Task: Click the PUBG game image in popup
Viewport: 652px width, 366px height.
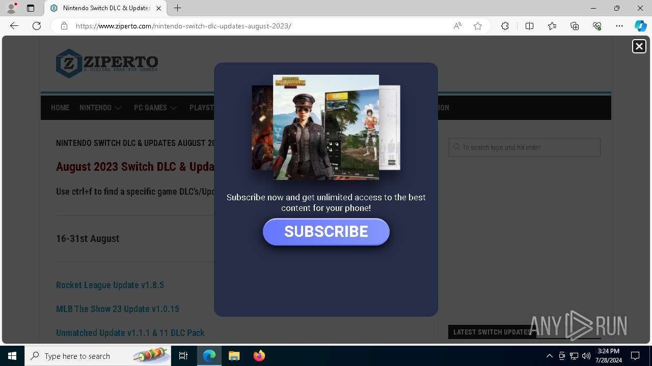Action: pyautogui.click(x=326, y=127)
